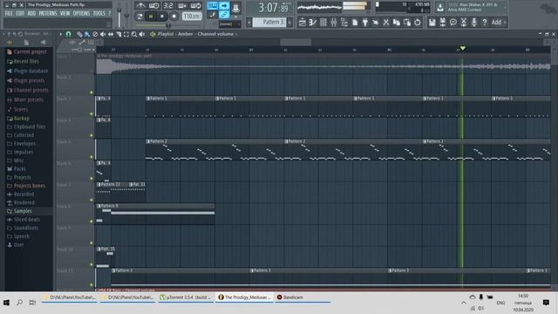This screenshot has width=558, height=314.
Task: Open the ADD menu
Action: [31, 14]
